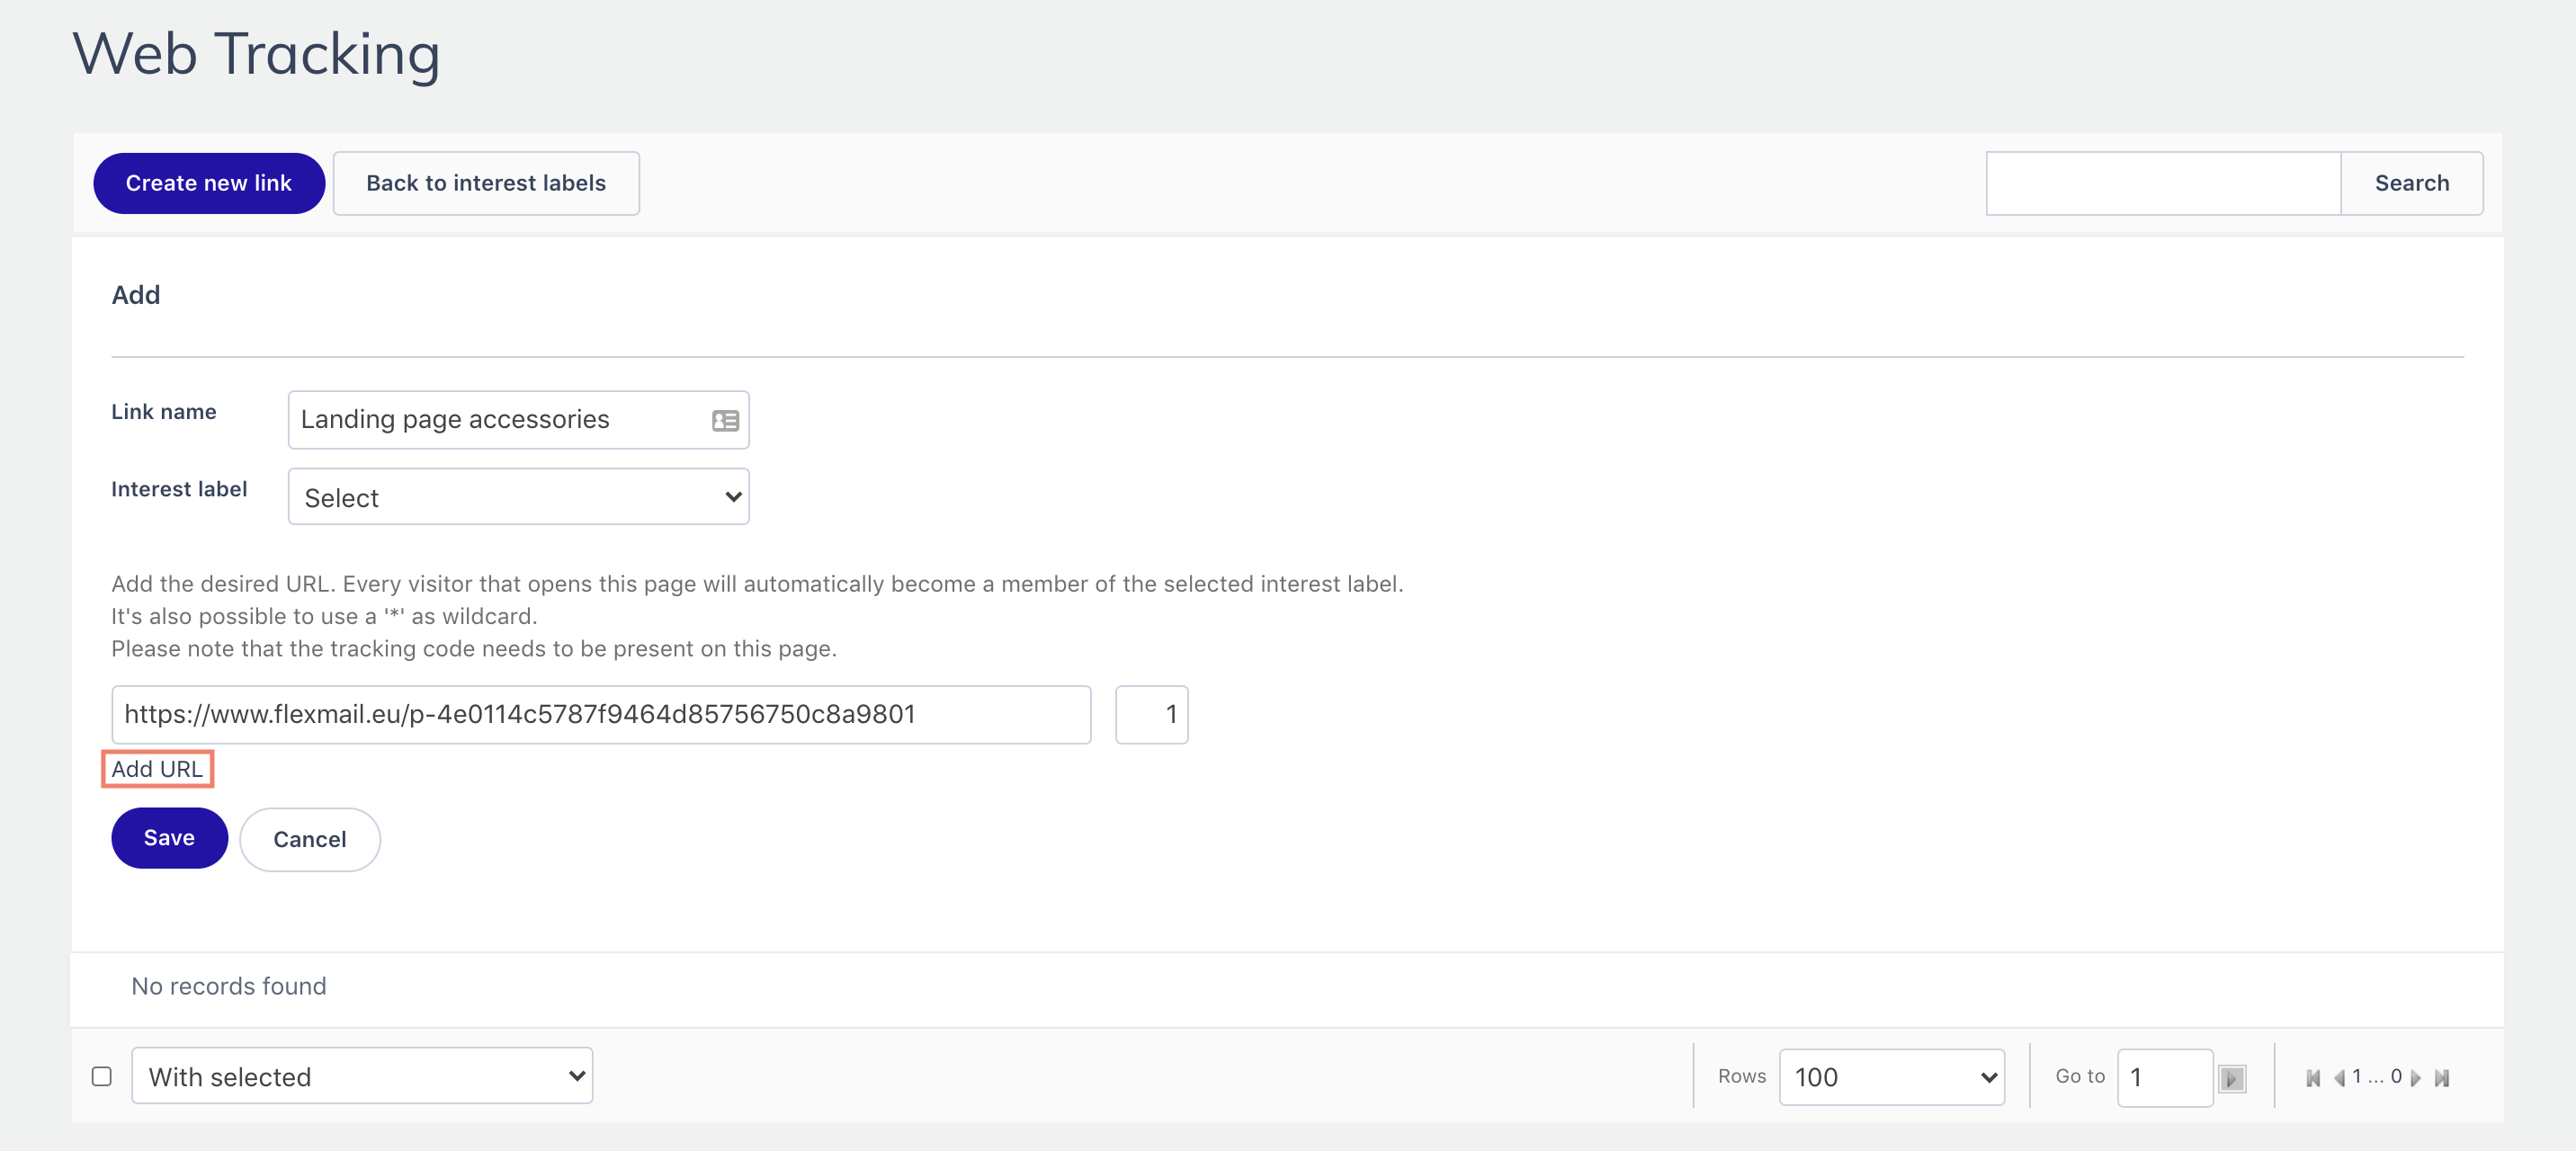Focus the search text box
The width and height of the screenshot is (2576, 1151).
point(2162,183)
